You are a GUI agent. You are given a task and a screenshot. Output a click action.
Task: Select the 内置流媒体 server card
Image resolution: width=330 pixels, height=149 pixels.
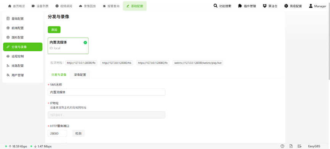68,46
